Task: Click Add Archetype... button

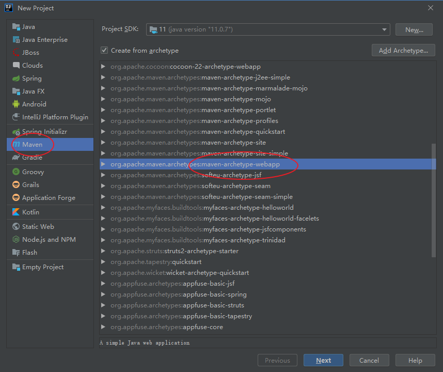Action: (x=403, y=50)
